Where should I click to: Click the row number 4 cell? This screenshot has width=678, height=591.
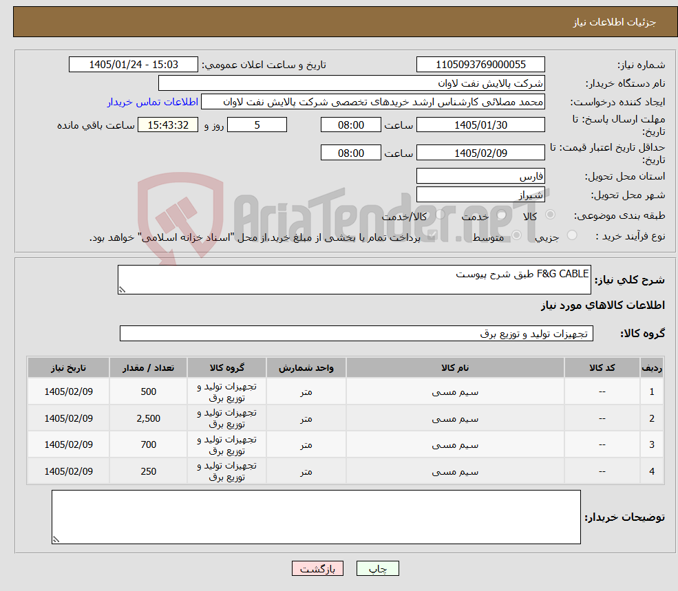(x=652, y=471)
